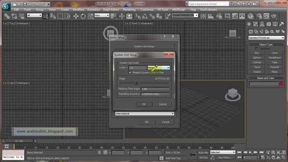288x162 pixels.
Task: Toggle Respect System Units in Files checkbox
Action: [x=130, y=72]
